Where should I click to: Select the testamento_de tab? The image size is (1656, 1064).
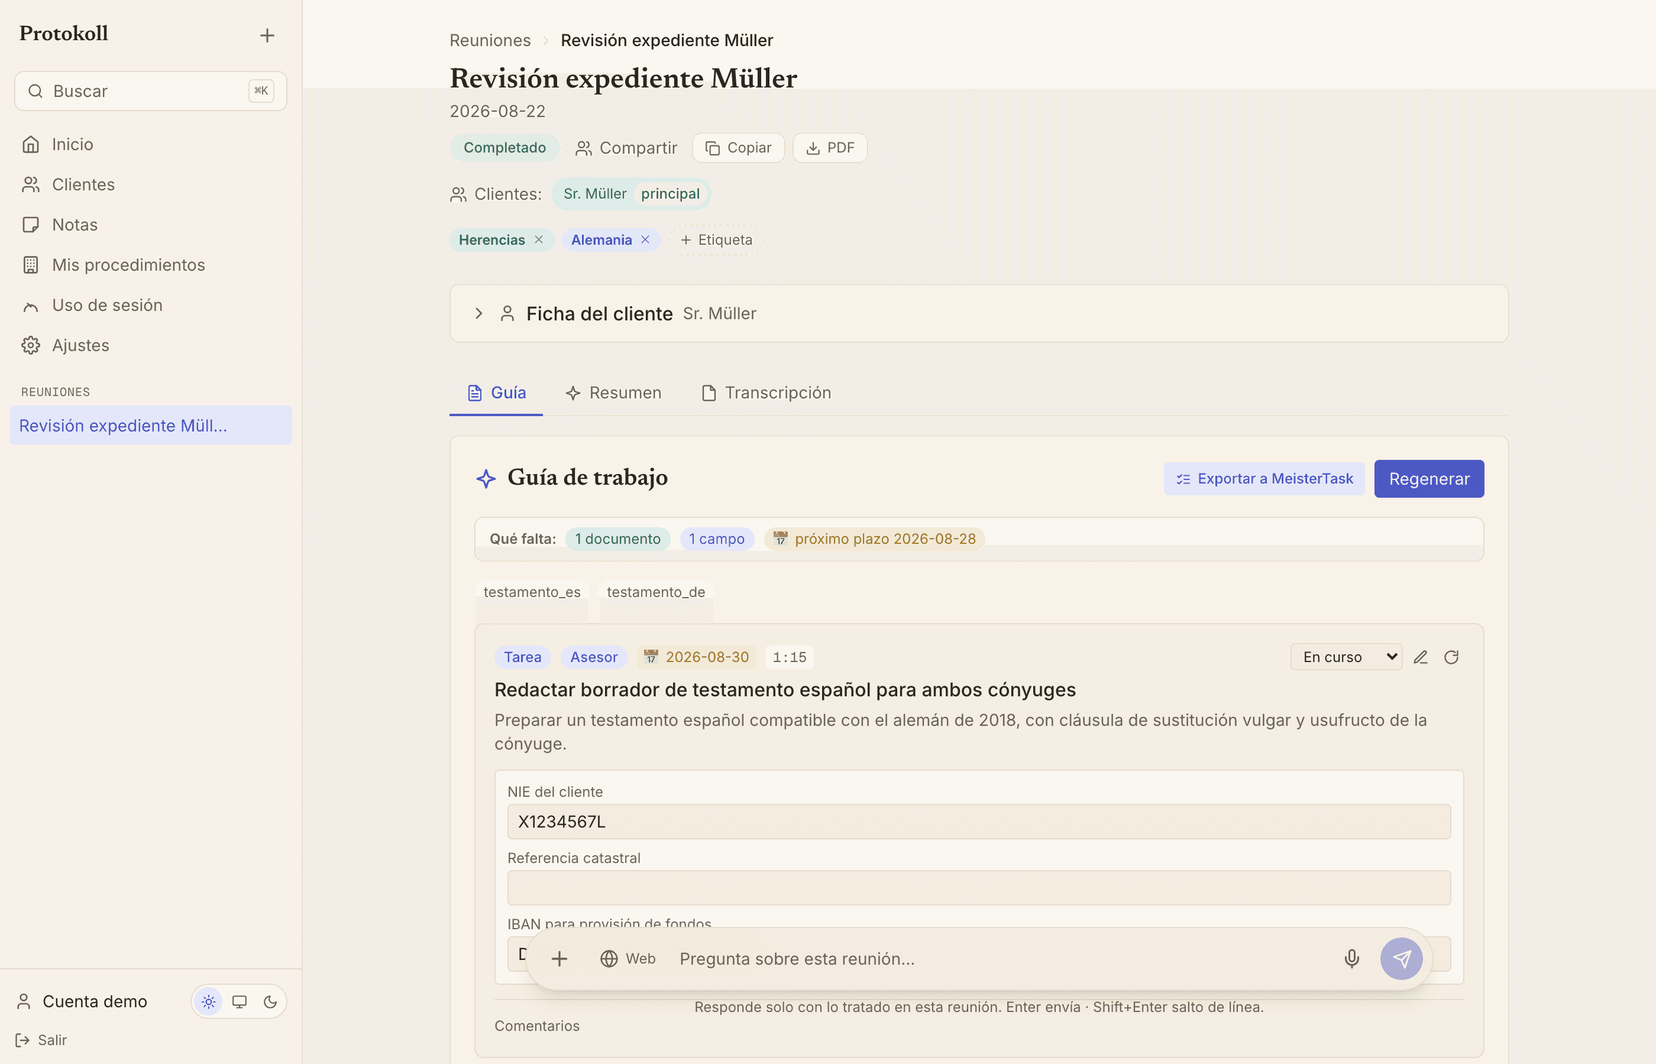pos(656,592)
